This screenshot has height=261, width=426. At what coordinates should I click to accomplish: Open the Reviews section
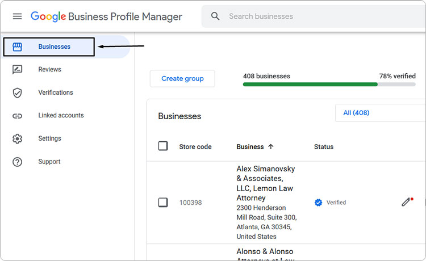[49, 69]
